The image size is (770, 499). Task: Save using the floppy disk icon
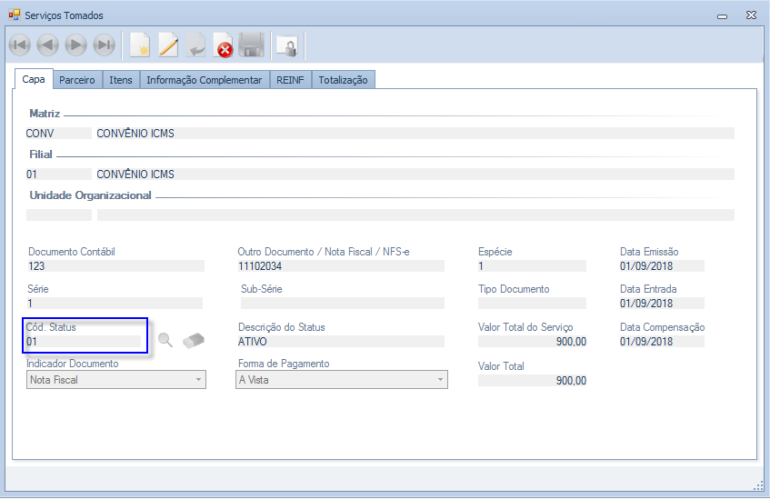click(x=251, y=45)
